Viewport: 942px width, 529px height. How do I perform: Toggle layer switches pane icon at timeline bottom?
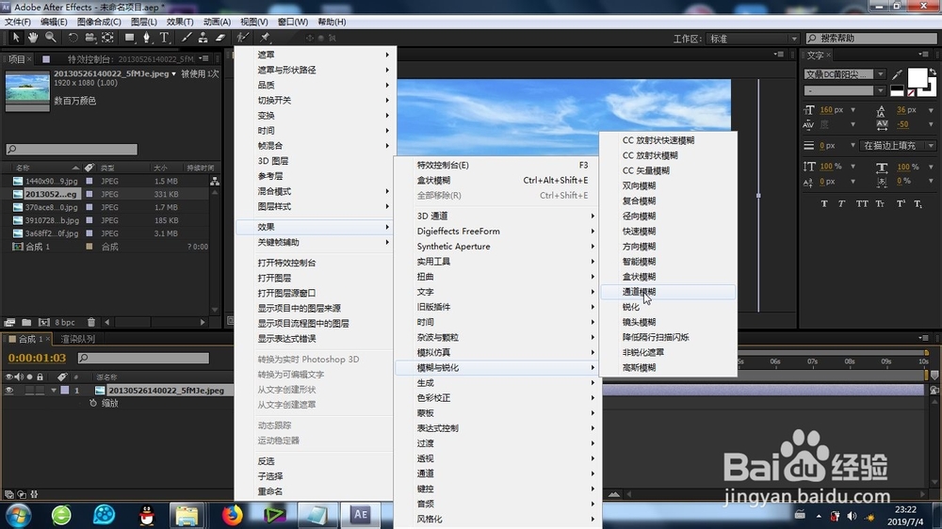click(x=9, y=495)
